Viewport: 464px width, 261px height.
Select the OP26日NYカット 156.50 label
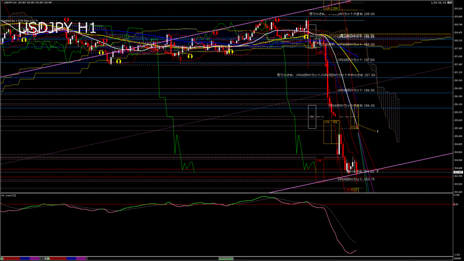click(356, 90)
